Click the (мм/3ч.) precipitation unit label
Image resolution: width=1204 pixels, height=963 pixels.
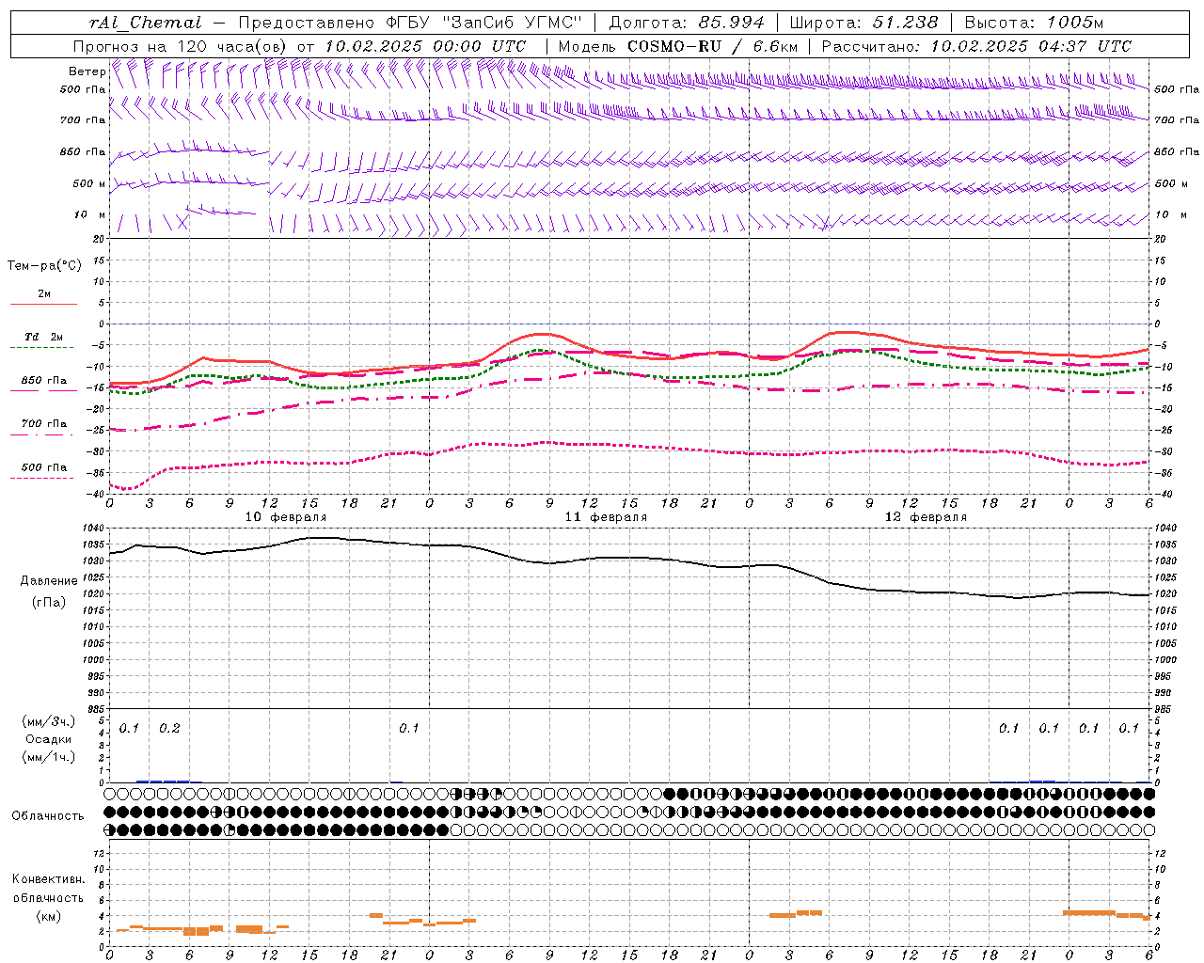tap(49, 721)
